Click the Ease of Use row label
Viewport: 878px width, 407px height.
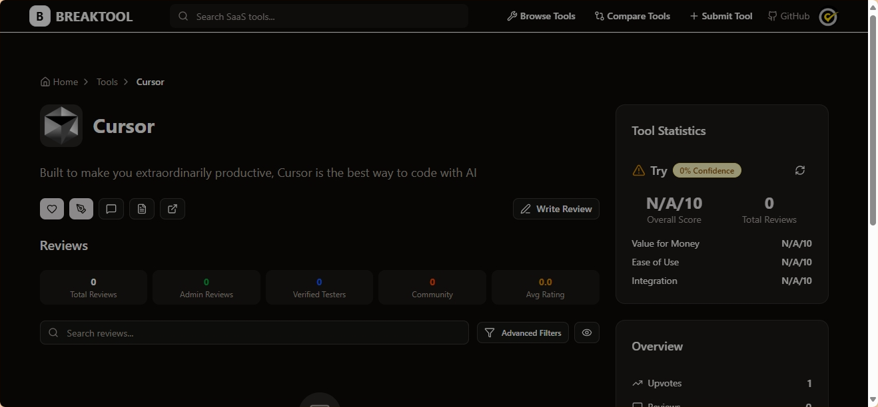coord(656,262)
